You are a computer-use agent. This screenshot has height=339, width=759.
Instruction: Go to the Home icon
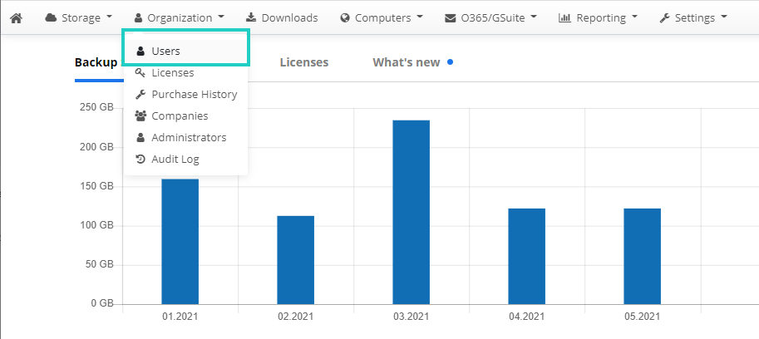point(16,18)
